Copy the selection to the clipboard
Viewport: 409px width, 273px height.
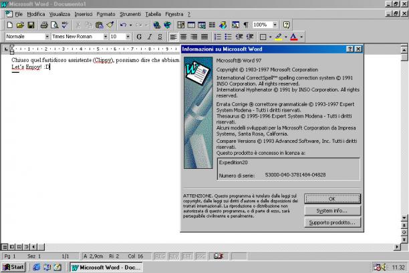click(89, 25)
